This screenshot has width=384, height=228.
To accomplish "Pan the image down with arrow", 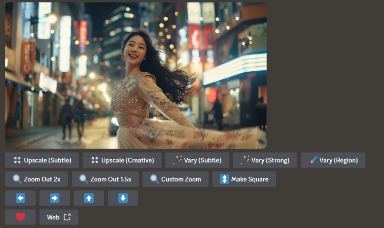I will click(x=123, y=198).
